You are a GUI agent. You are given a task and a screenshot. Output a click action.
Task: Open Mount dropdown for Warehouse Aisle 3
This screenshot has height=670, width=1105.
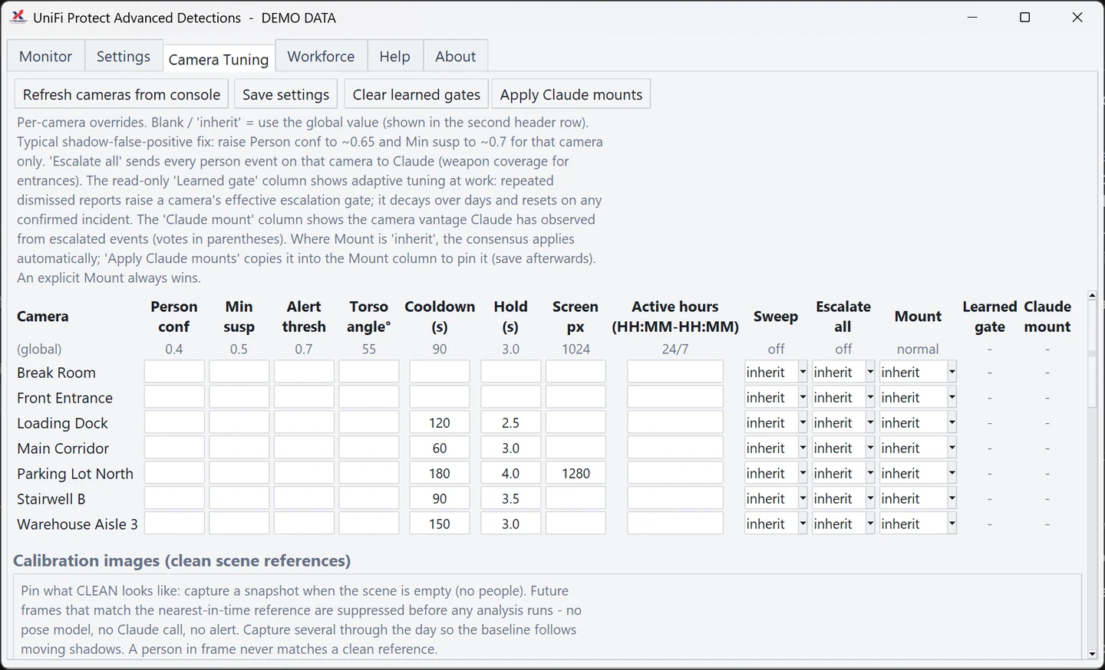pyautogui.click(x=918, y=524)
